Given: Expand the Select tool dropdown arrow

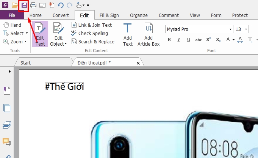Looking at the screenshot, I should 27,33.
